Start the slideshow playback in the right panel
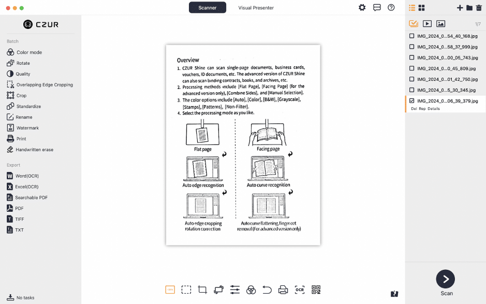This screenshot has width=486, height=304. (x=426, y=23)
